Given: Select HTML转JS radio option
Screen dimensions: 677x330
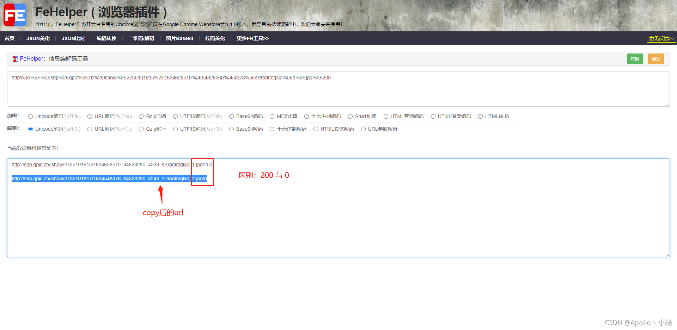Looking at the screenshot, I should [481, 117].
